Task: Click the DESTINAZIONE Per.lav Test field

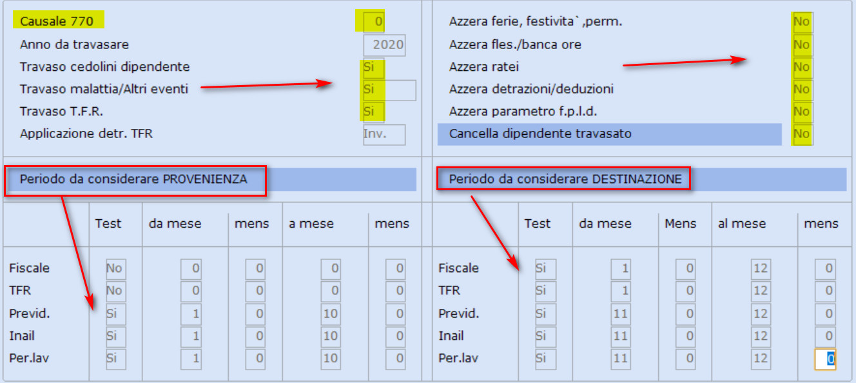Action: (545, 358)
